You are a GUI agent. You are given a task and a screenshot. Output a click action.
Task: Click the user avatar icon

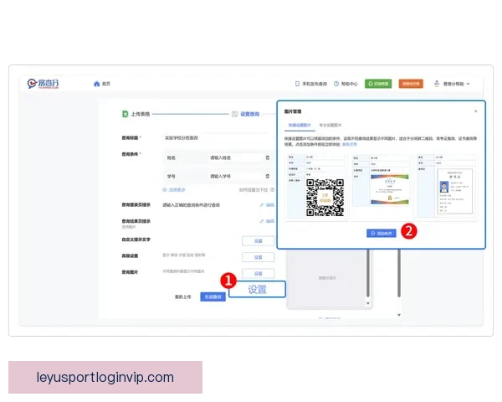coord(437,84)
